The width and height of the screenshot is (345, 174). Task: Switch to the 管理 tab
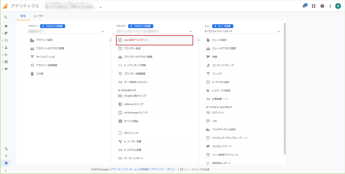(23, 16)
